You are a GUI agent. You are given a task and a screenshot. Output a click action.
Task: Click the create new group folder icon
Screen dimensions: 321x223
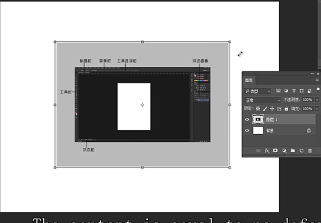coord(292,150)
